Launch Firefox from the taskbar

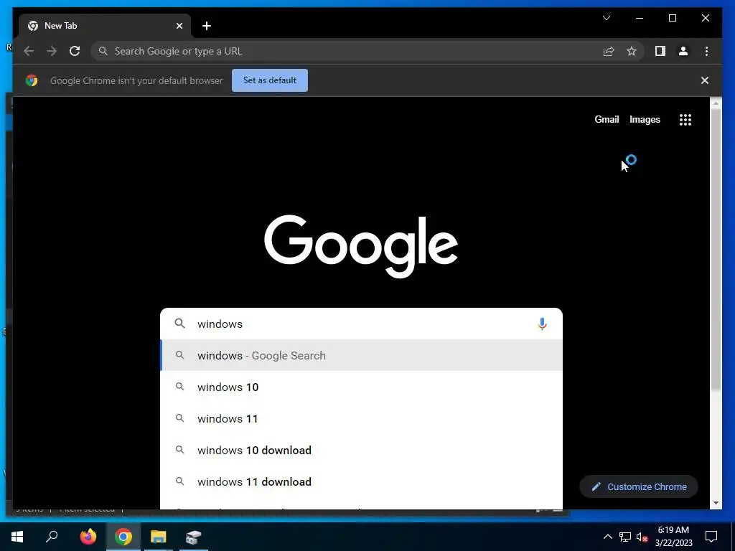pyautogui.click(x=88, y=537)
